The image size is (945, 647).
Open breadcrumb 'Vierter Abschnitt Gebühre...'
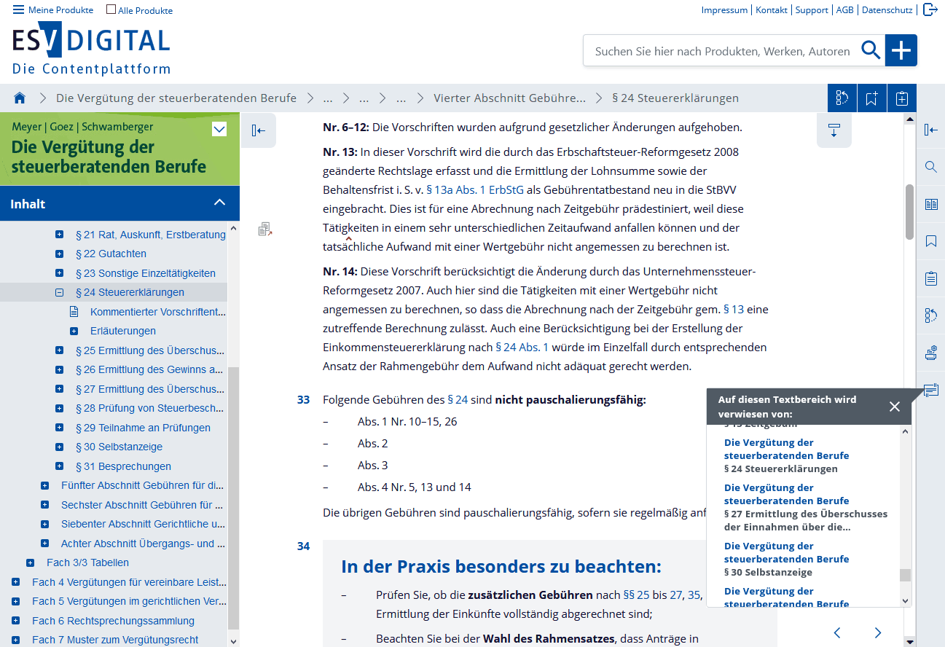click(x=509, y=98)
